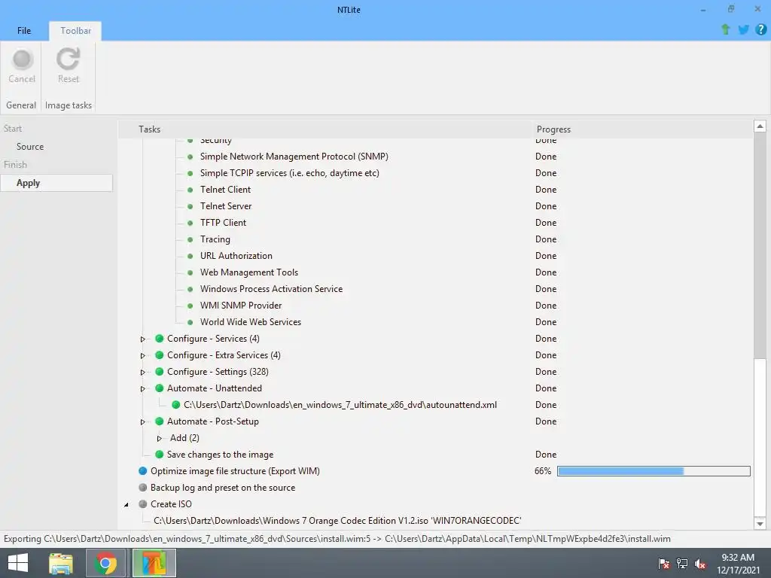Click the Cancel toolbar icon
Image resolution: width=771 pixels, height=578 pixels.
pyautogui.click(x=22, y=59)
